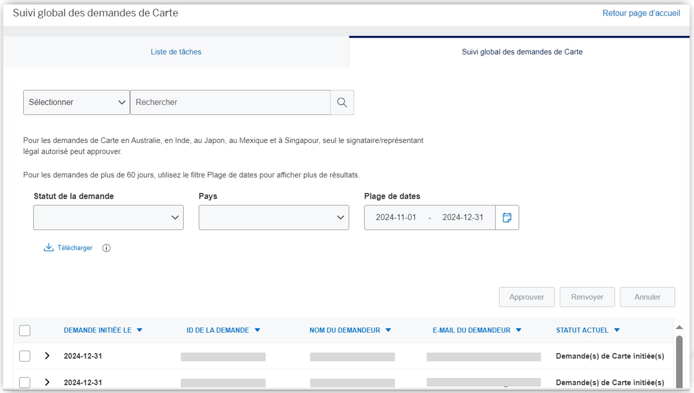Click the info icon beside Télécharger
The height and width of the screenshot is (393, 694).
[x=106, y=248]
